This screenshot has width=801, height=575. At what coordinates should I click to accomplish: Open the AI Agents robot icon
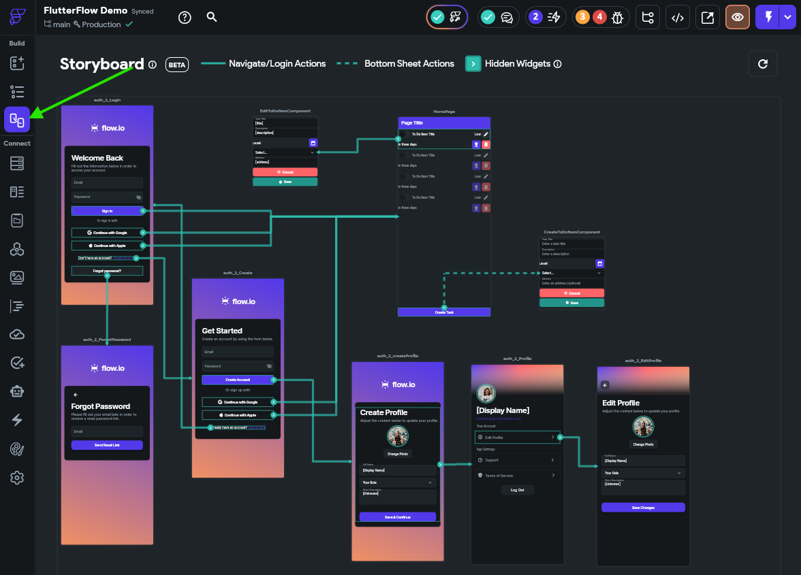(x=17, y=391)
